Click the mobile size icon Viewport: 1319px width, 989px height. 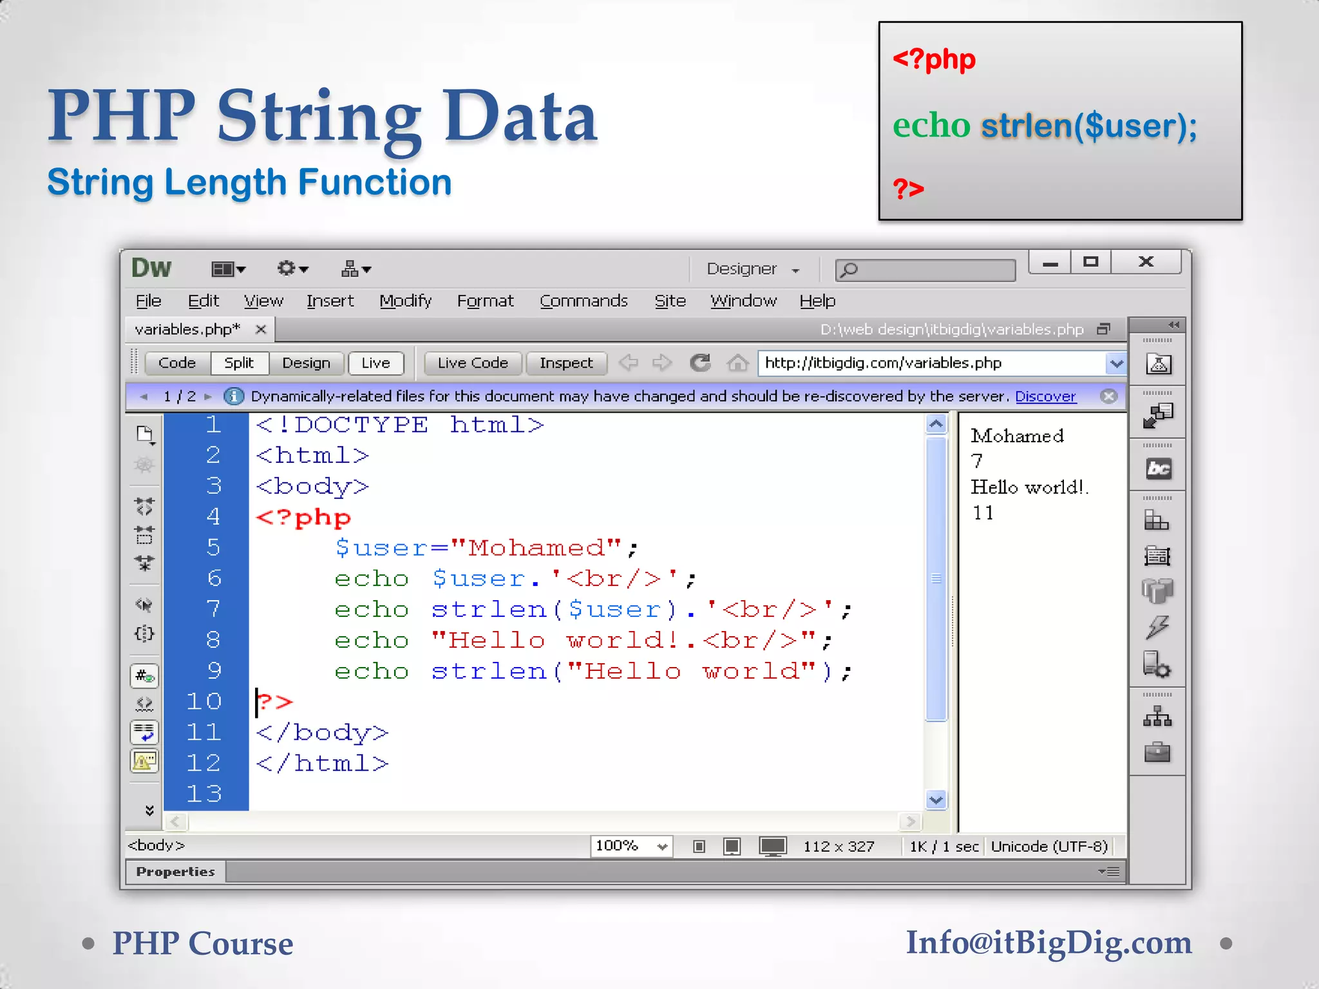click(699, 847)
